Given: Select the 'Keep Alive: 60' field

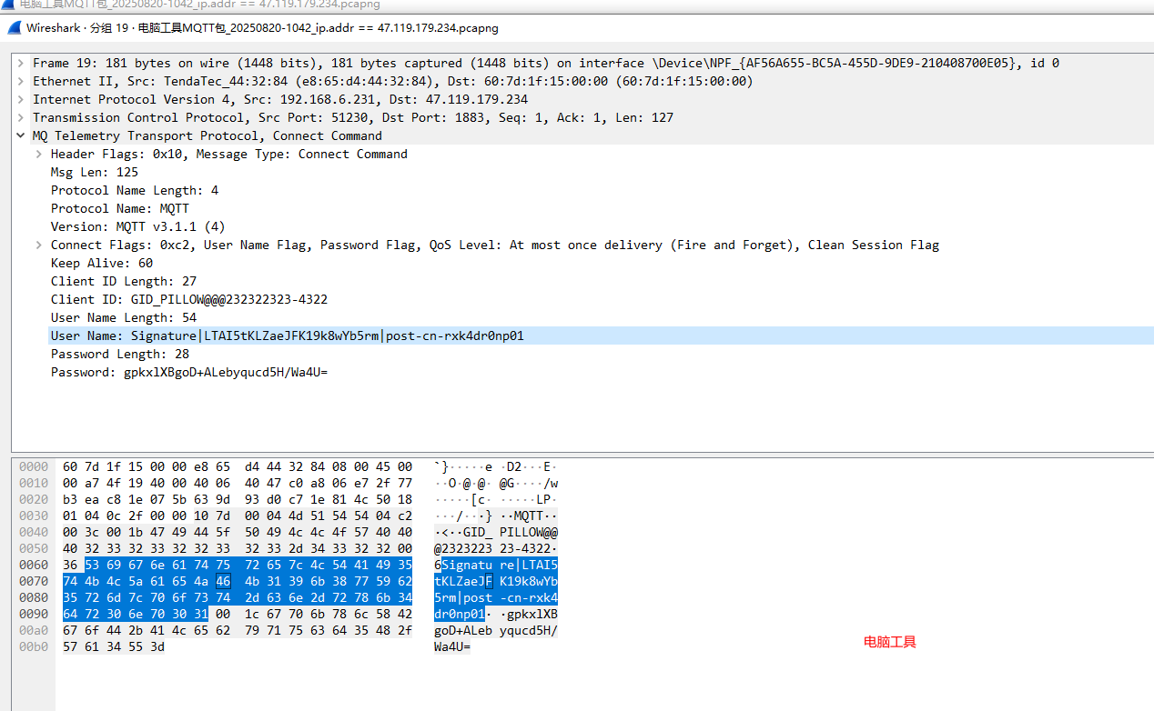Looking at the screenshot, I should (102, 264).
